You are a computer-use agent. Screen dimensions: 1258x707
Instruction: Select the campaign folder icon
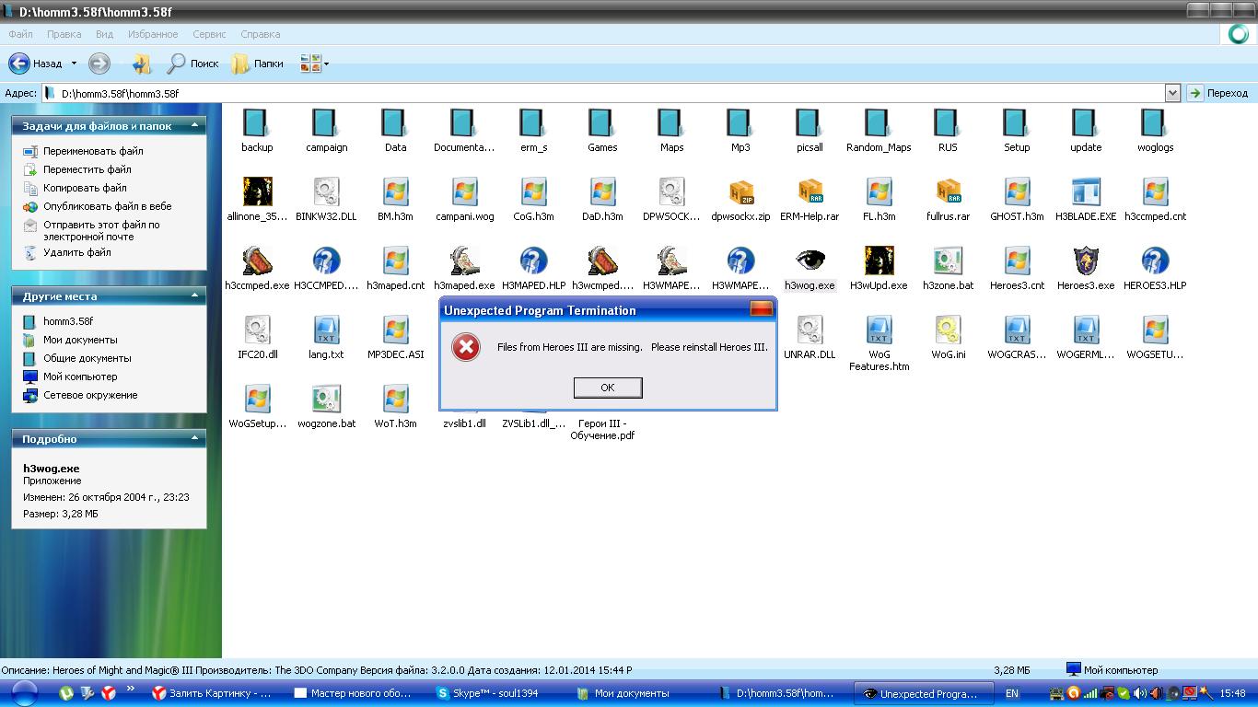point(326,122)
